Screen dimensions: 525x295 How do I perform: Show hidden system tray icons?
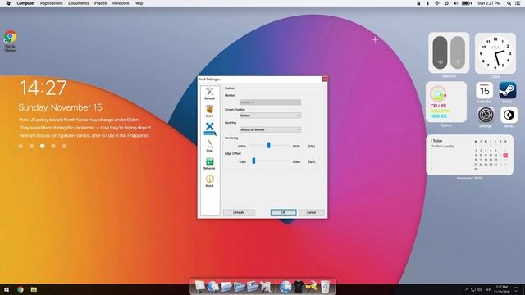pos(467,289)
